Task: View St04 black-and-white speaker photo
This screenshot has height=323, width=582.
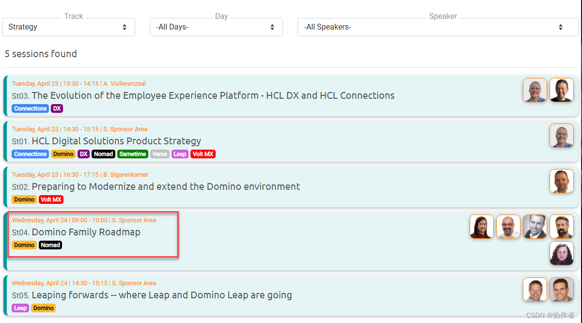Action: pyautogui.click(x=535, y=227)
